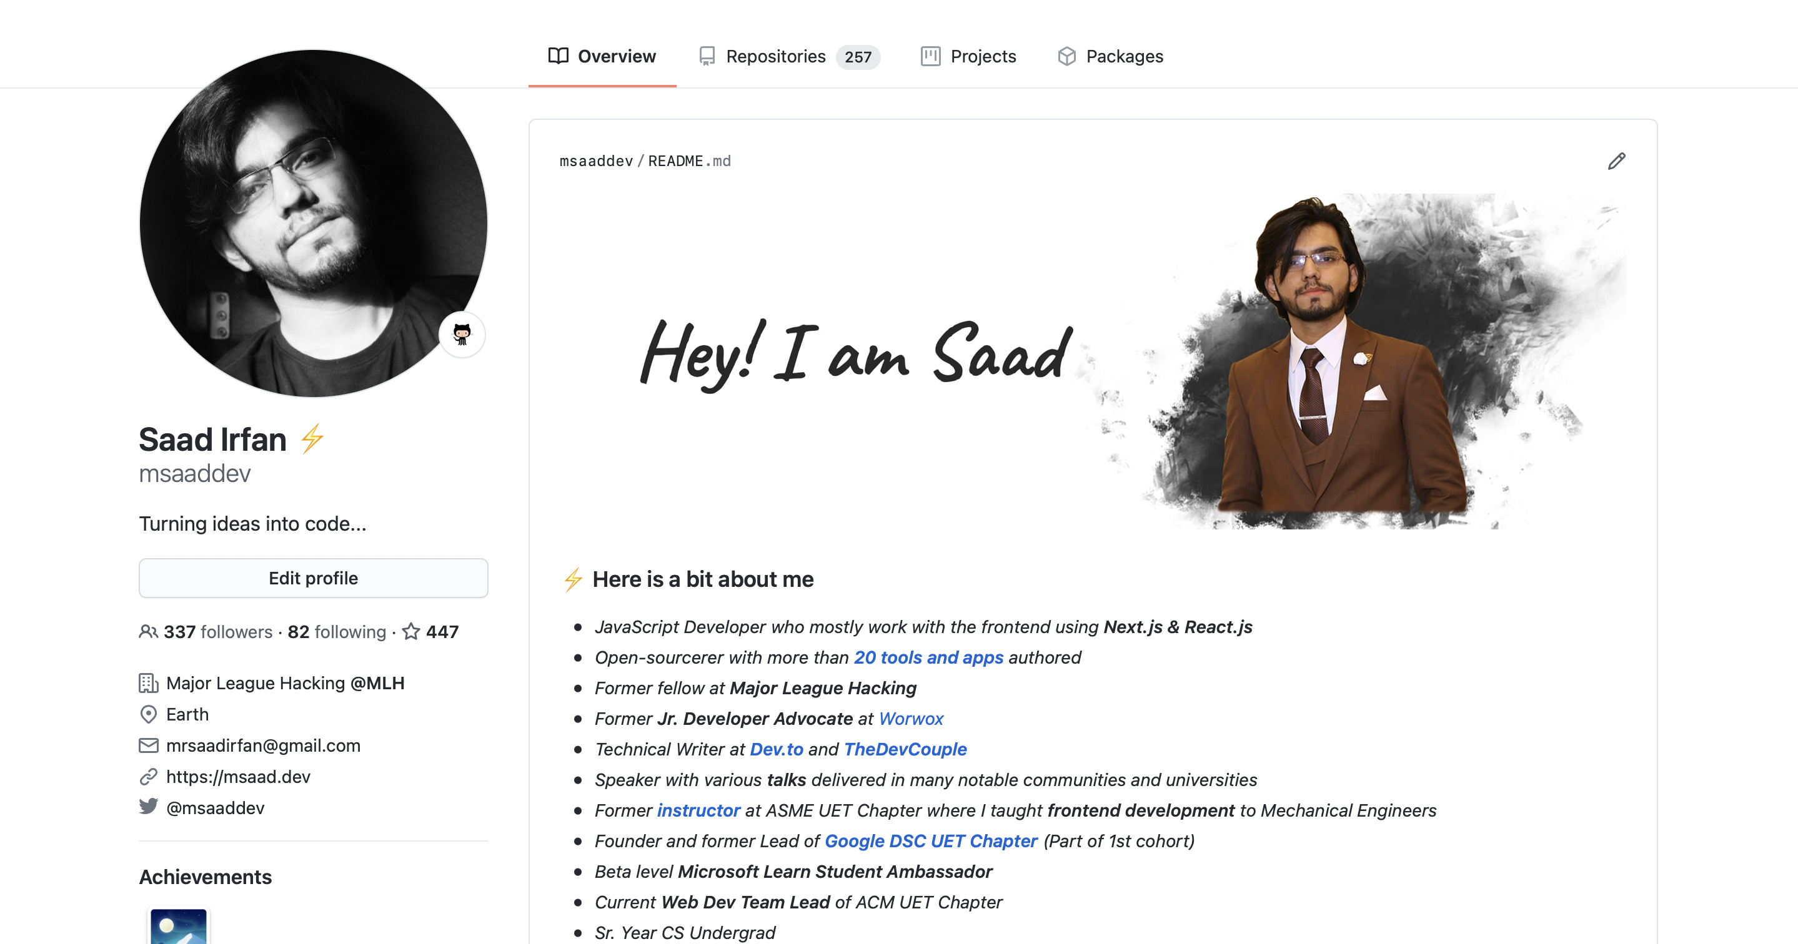Open the Overview tab
This screenshot has height=944, width=1798.
(602, 57)
